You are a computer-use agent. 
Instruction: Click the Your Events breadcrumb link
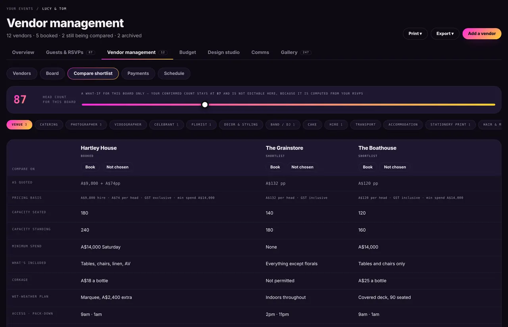[19, 9]
